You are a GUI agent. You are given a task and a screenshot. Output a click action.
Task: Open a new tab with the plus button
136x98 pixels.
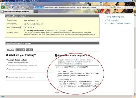[x=36, y=11]
